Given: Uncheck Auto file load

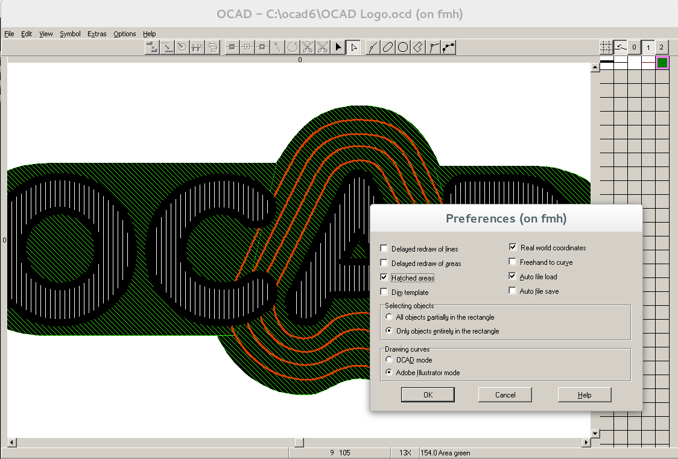Looking at the screenshot, I should (x=512, y=276).
